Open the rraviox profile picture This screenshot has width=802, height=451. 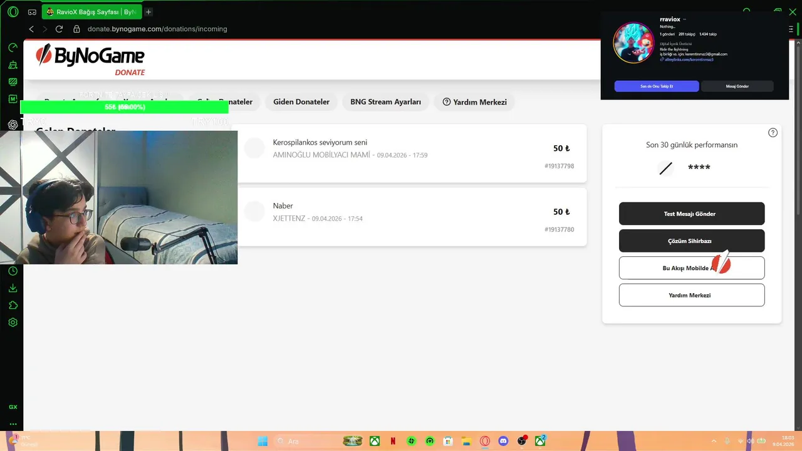pos(633,43)
